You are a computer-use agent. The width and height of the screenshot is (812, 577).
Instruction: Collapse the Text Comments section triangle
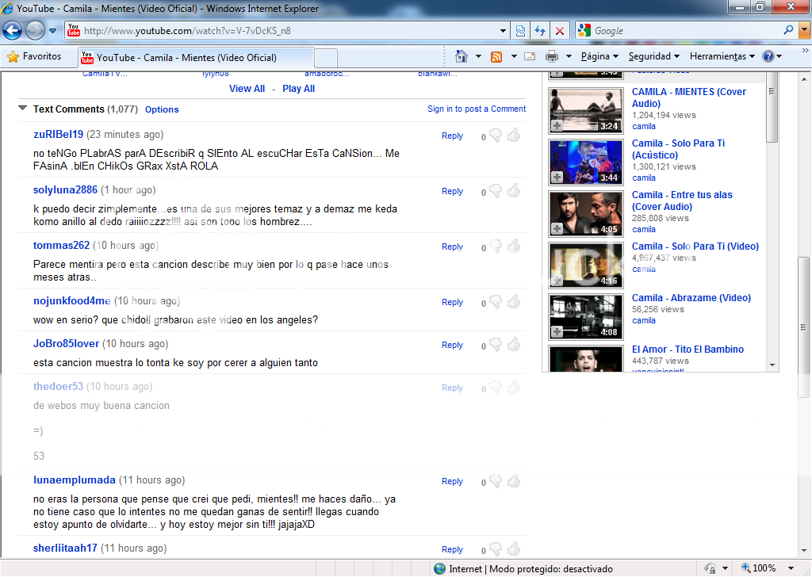click(x=23, y=109)
